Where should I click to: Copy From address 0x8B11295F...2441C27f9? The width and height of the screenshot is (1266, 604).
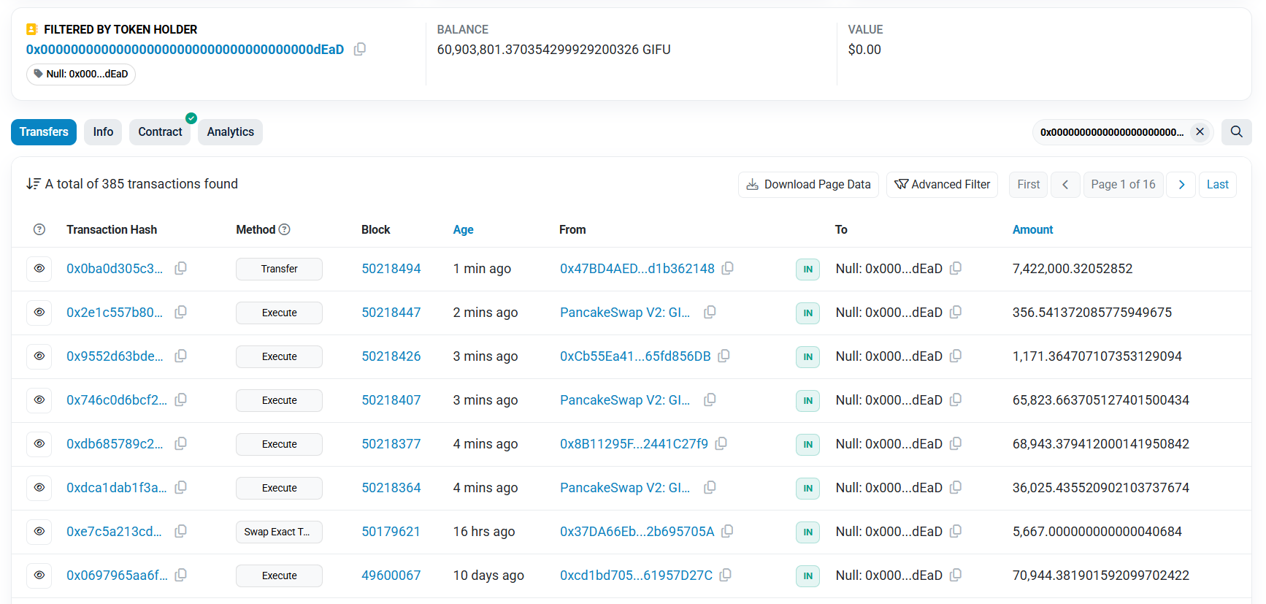[x=721, y=444]
